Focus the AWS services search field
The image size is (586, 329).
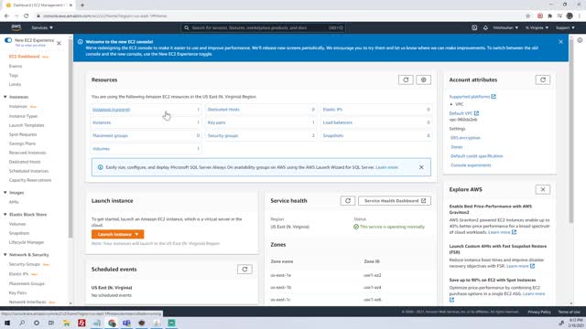tap(264, 27)
